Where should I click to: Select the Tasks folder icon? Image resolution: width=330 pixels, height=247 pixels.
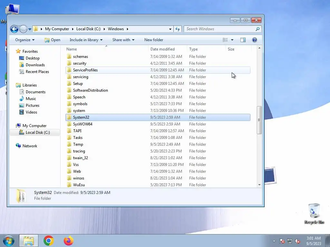[x=69, y=138]
